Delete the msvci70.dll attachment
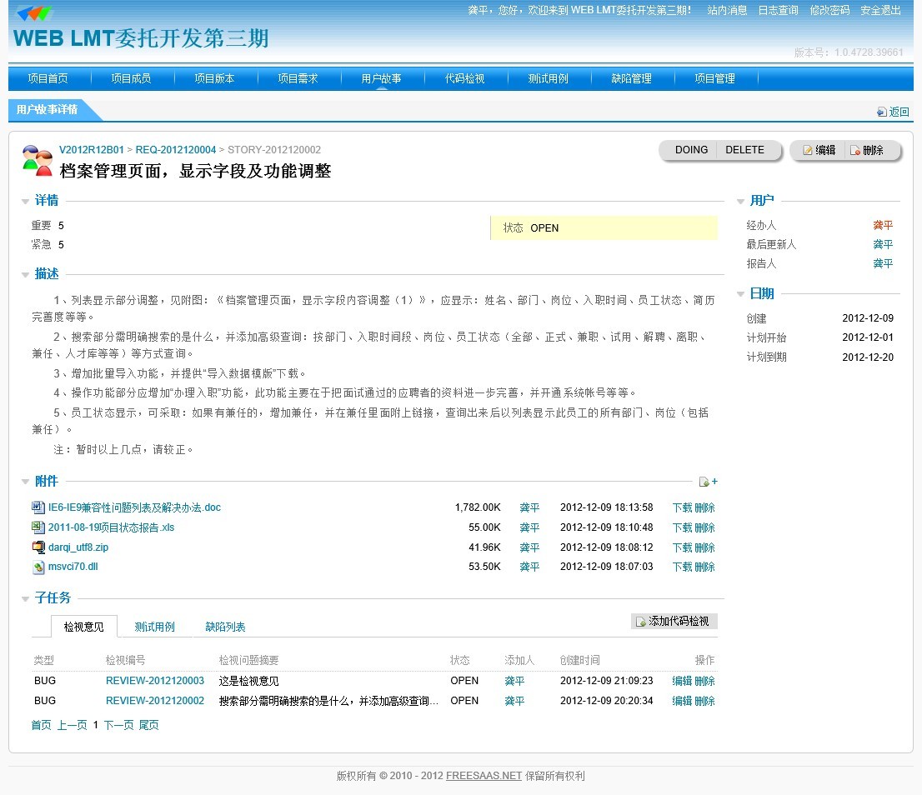Viewport: 922px width, 795px height. [x=704, y=567]
